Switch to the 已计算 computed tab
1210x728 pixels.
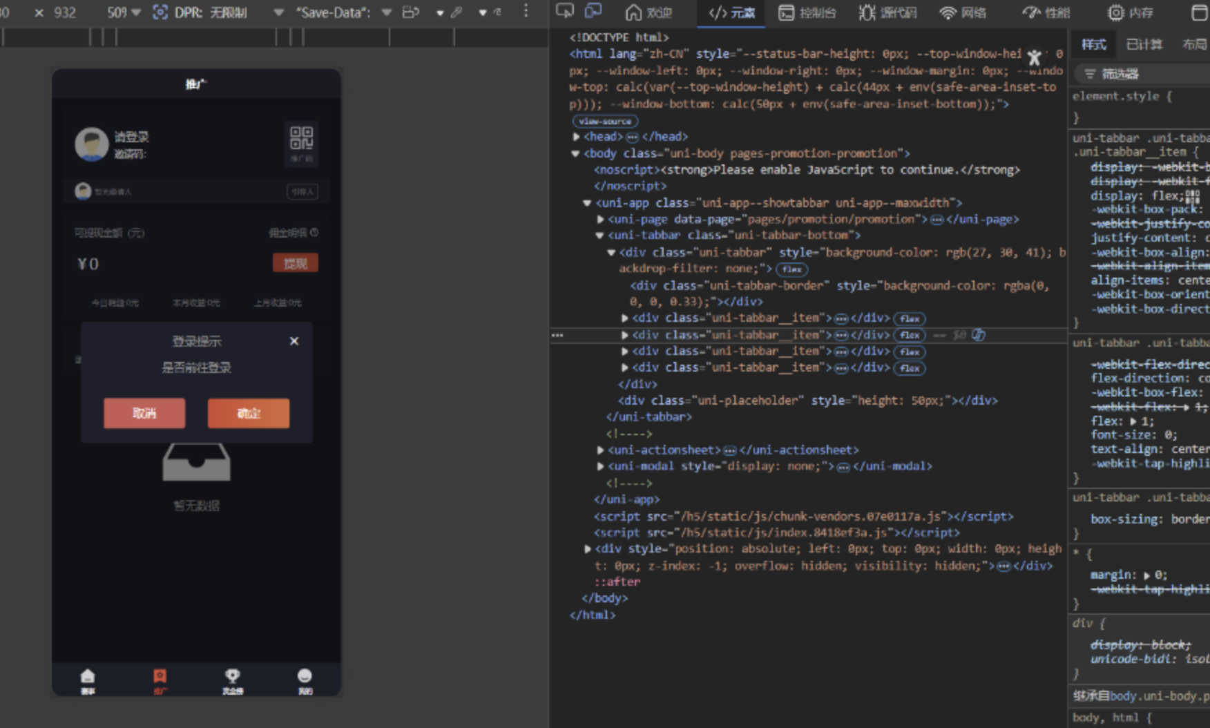pos(1144,45)
